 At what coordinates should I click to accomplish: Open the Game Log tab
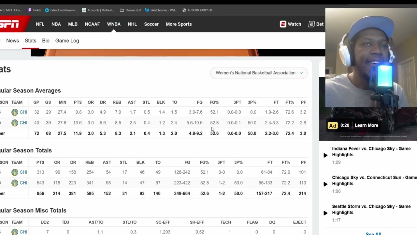[67, 41]
